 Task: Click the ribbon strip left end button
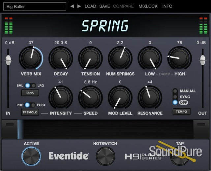click(10, 124)
